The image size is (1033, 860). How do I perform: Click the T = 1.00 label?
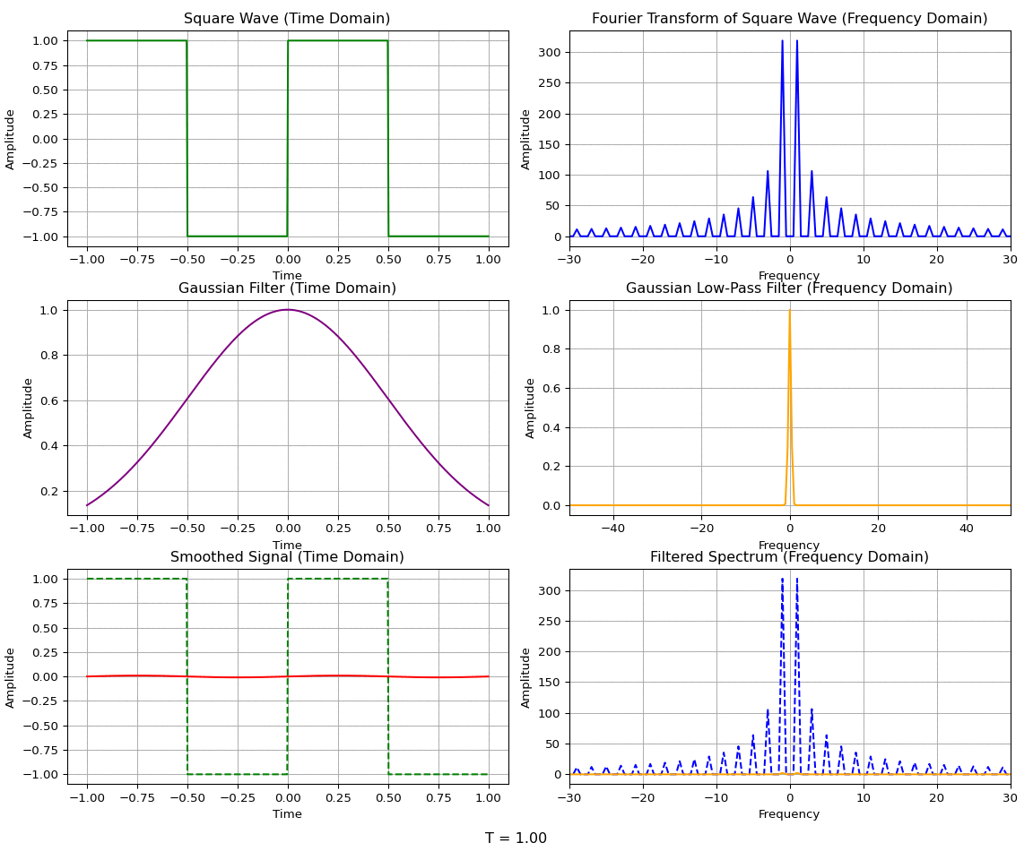(516, 838)
